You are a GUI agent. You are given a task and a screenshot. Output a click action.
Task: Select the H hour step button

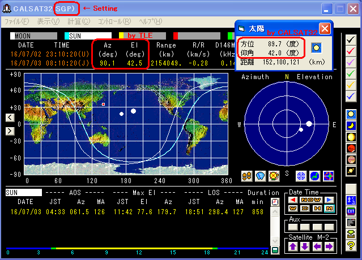tap(317, 209)
